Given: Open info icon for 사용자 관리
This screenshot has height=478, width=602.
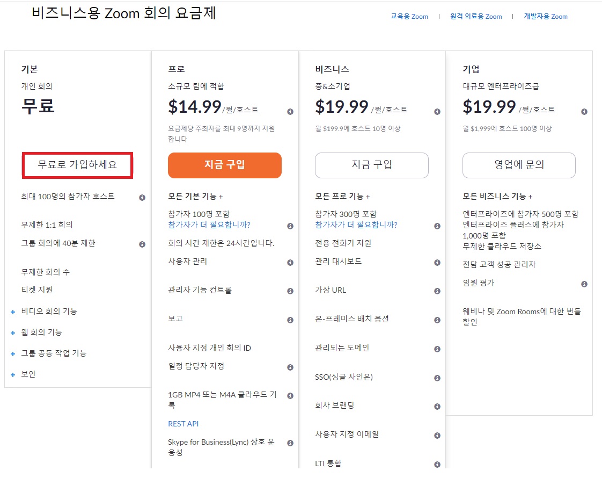Looking at the screenshot, I should [x=290, y=263].
